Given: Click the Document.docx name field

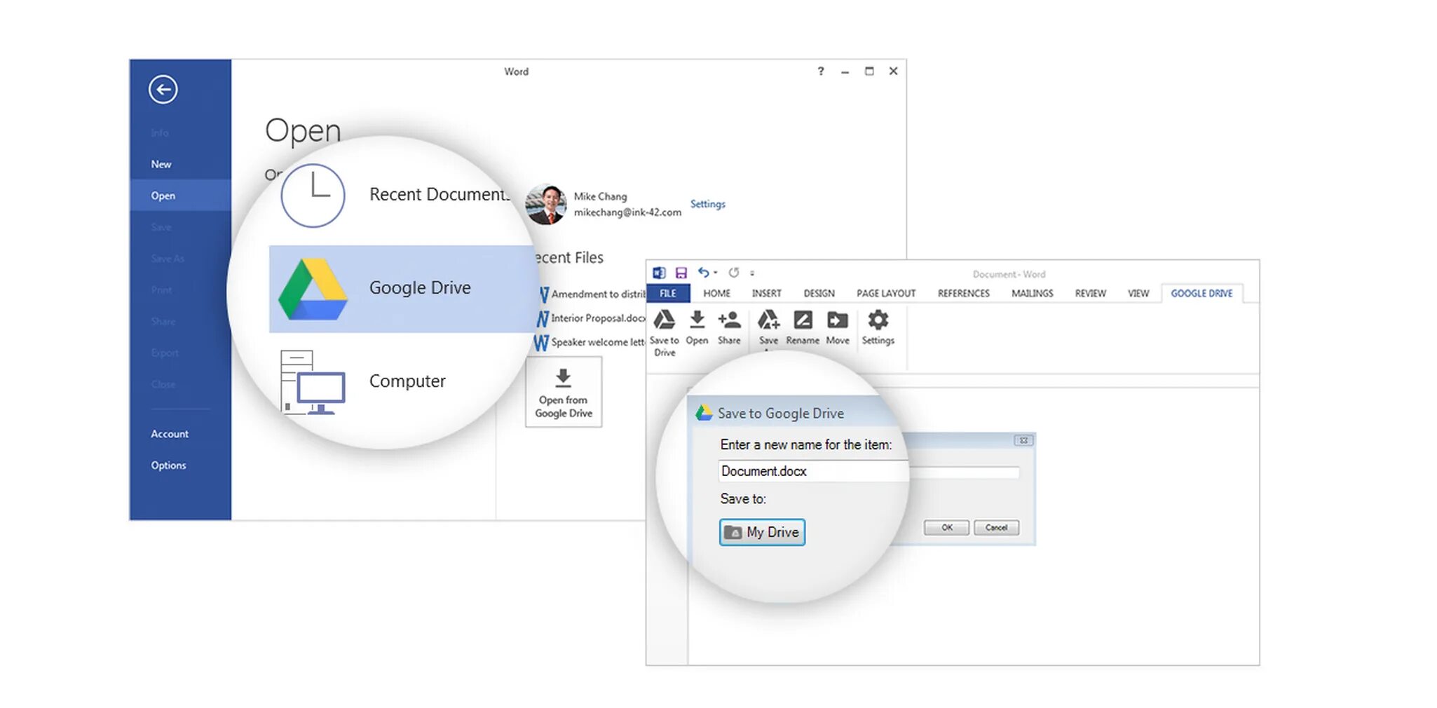Looking at the screenshot, I should [869, 471].
